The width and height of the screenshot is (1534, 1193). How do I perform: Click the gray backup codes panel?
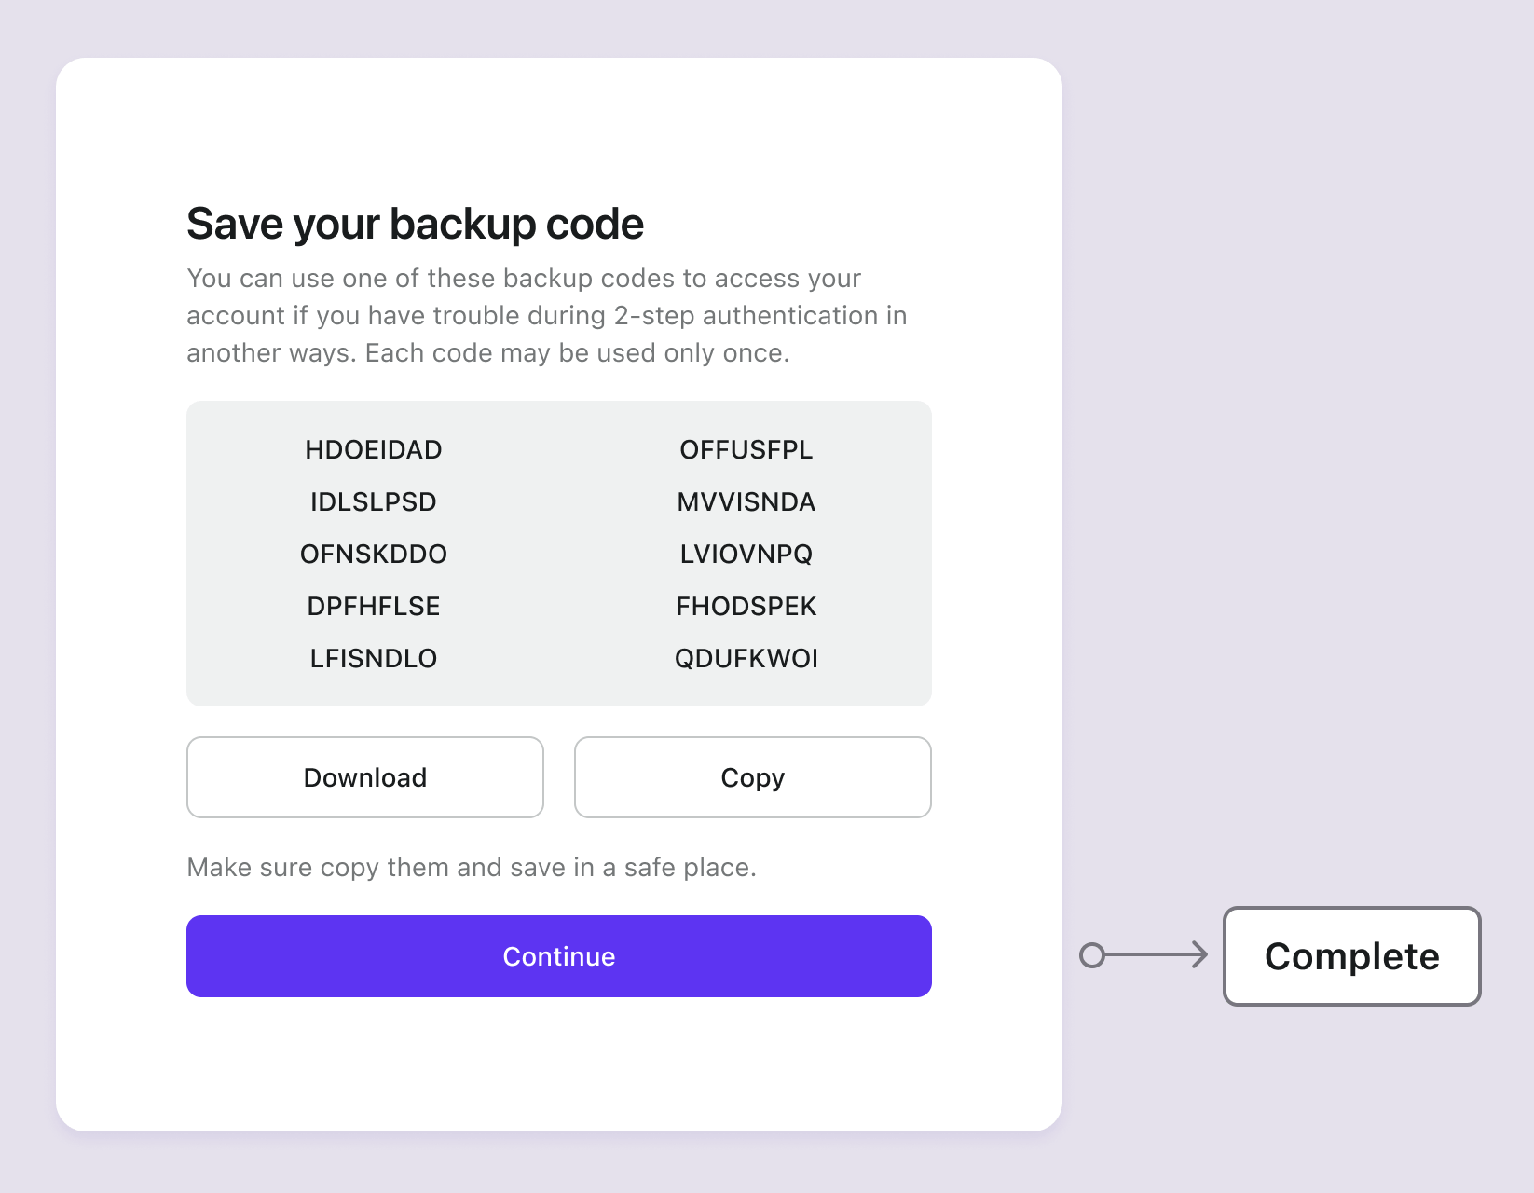click(559, 553)
